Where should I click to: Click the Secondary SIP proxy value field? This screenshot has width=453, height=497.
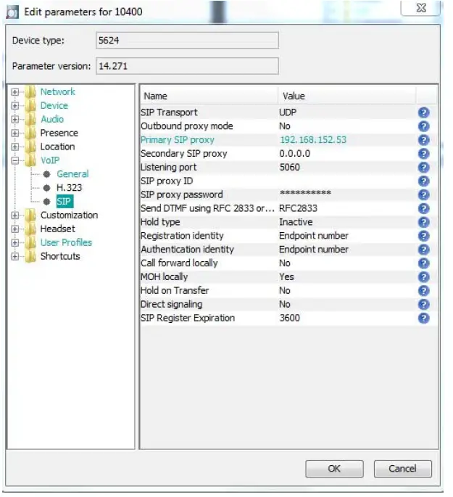294,154
